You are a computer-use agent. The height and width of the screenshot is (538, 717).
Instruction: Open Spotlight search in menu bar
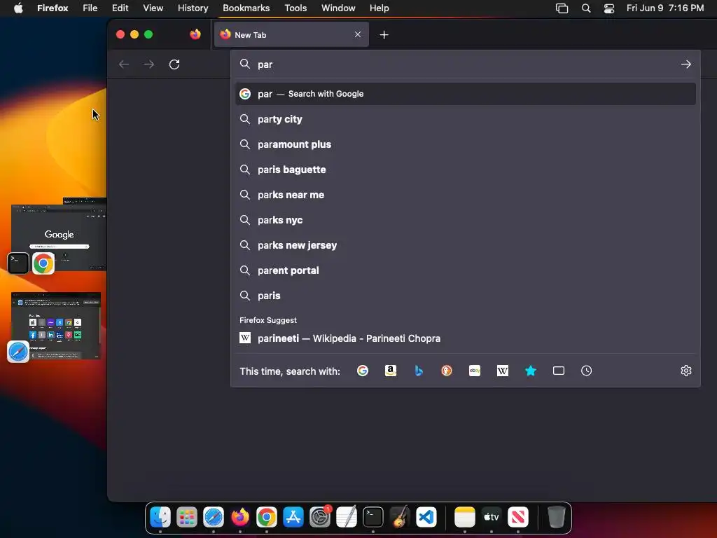click(586, 8)
